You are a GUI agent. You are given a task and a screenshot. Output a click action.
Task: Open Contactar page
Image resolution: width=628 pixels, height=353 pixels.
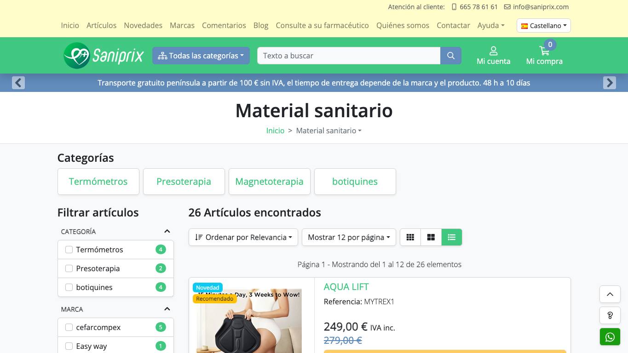(x=453, y=25)
